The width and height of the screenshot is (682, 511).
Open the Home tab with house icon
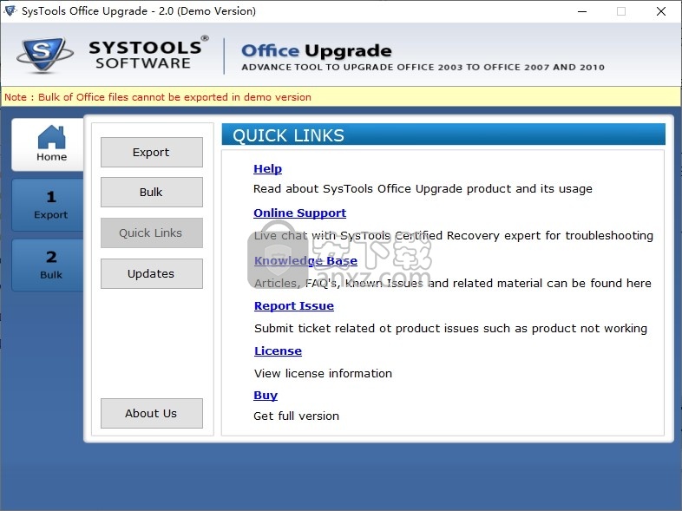coord(48,144)
